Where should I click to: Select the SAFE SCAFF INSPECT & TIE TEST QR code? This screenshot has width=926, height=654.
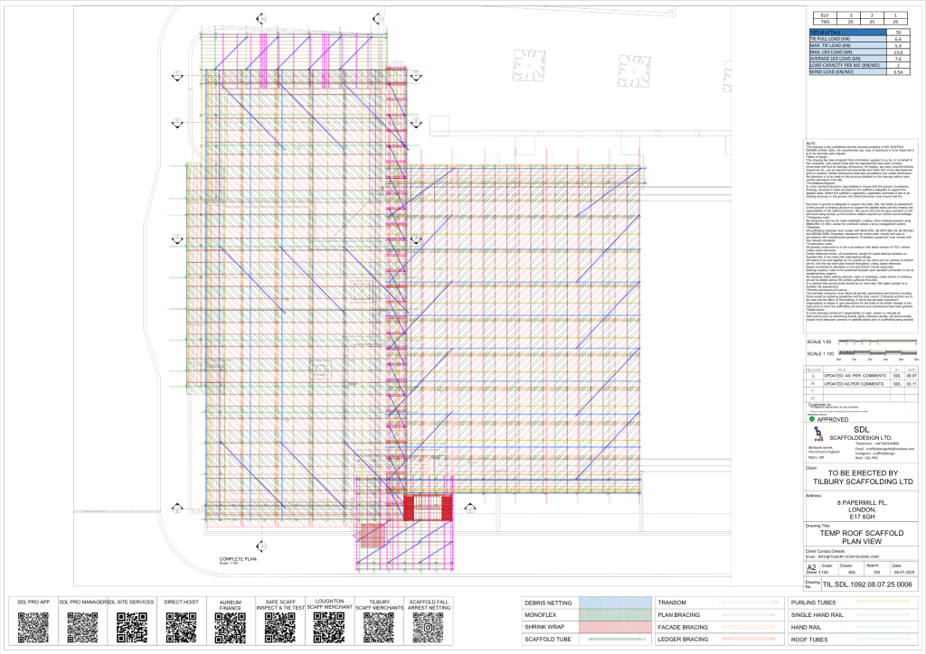[x=280, y=628]
